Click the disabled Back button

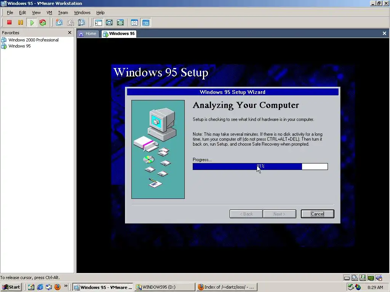click(246, 214)
